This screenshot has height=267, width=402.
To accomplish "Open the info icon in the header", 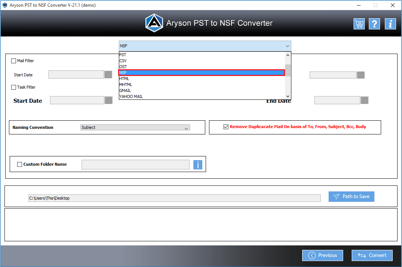I will pyautogui.click(x=390, y=24).
